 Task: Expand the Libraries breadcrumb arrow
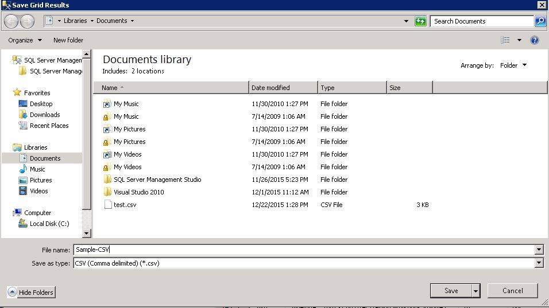[92, 21]
